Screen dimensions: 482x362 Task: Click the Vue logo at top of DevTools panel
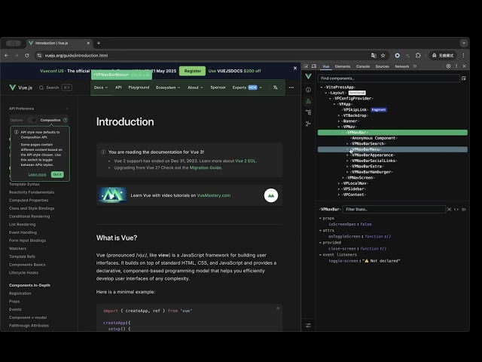point(308,77)
